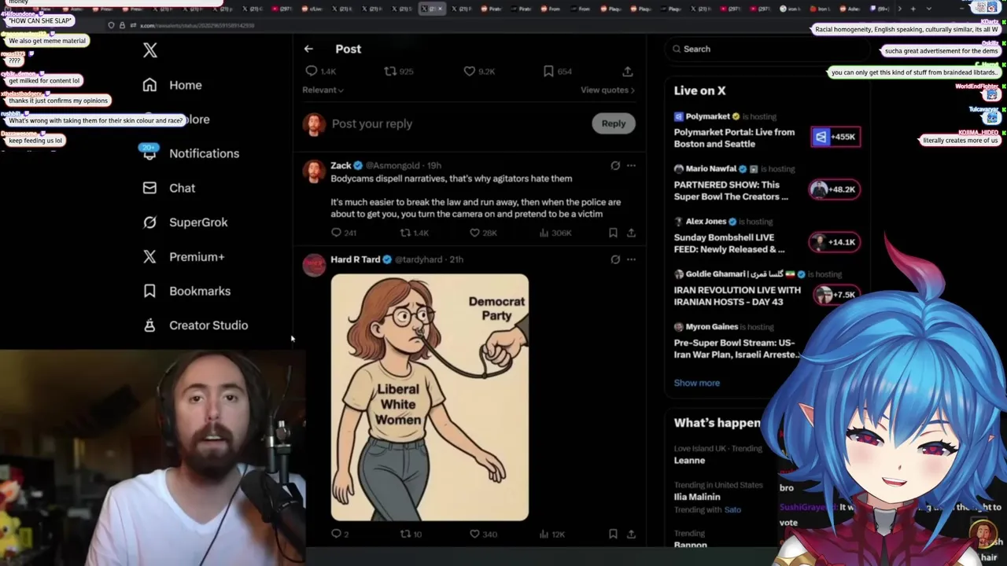Open more options on Zack's reply
1007x566 pixels.
[x=631, y=166]
